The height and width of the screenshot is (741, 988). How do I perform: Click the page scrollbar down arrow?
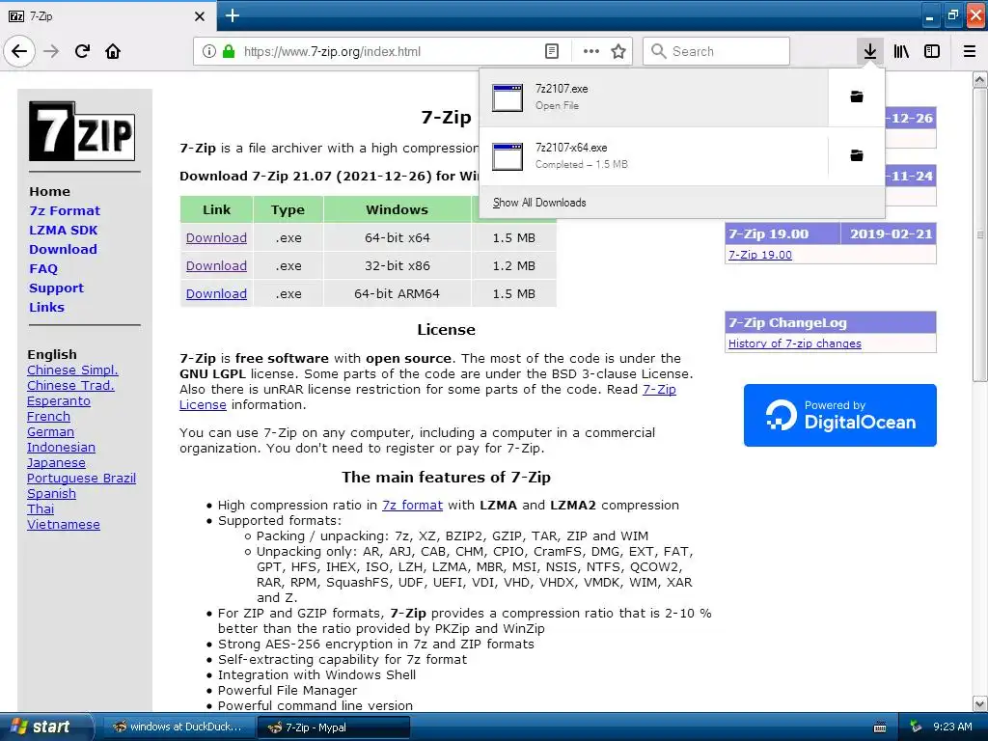(979, 703)
